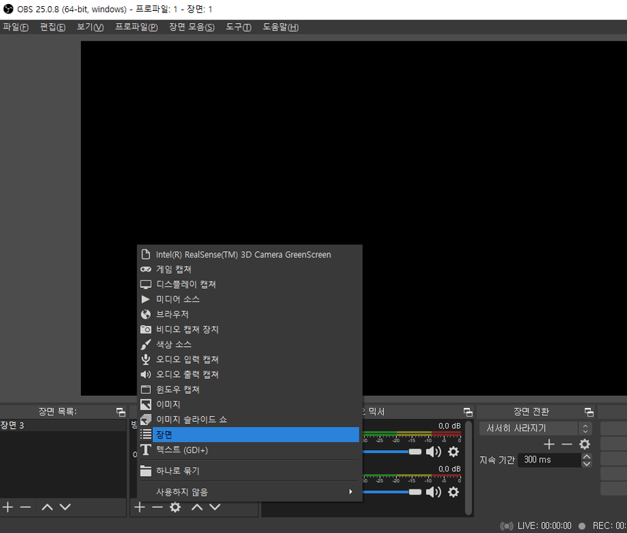Click the 지속 기간 300 ms field
Image resolution: width=627 pixels, height=533 pixels.
point(551,460)
